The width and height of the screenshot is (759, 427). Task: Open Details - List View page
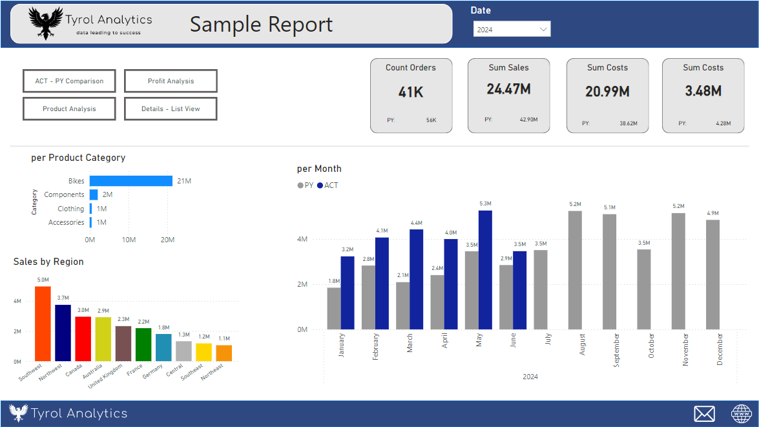[x=171, y=109]
